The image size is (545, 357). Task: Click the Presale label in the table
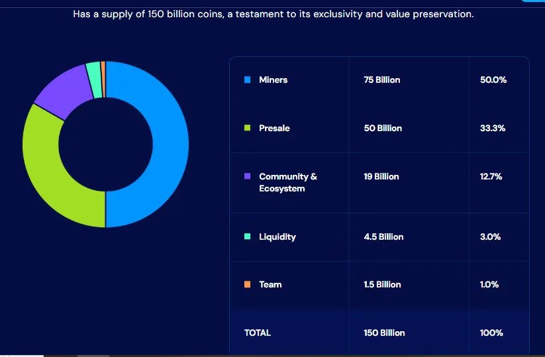[274, 128]
